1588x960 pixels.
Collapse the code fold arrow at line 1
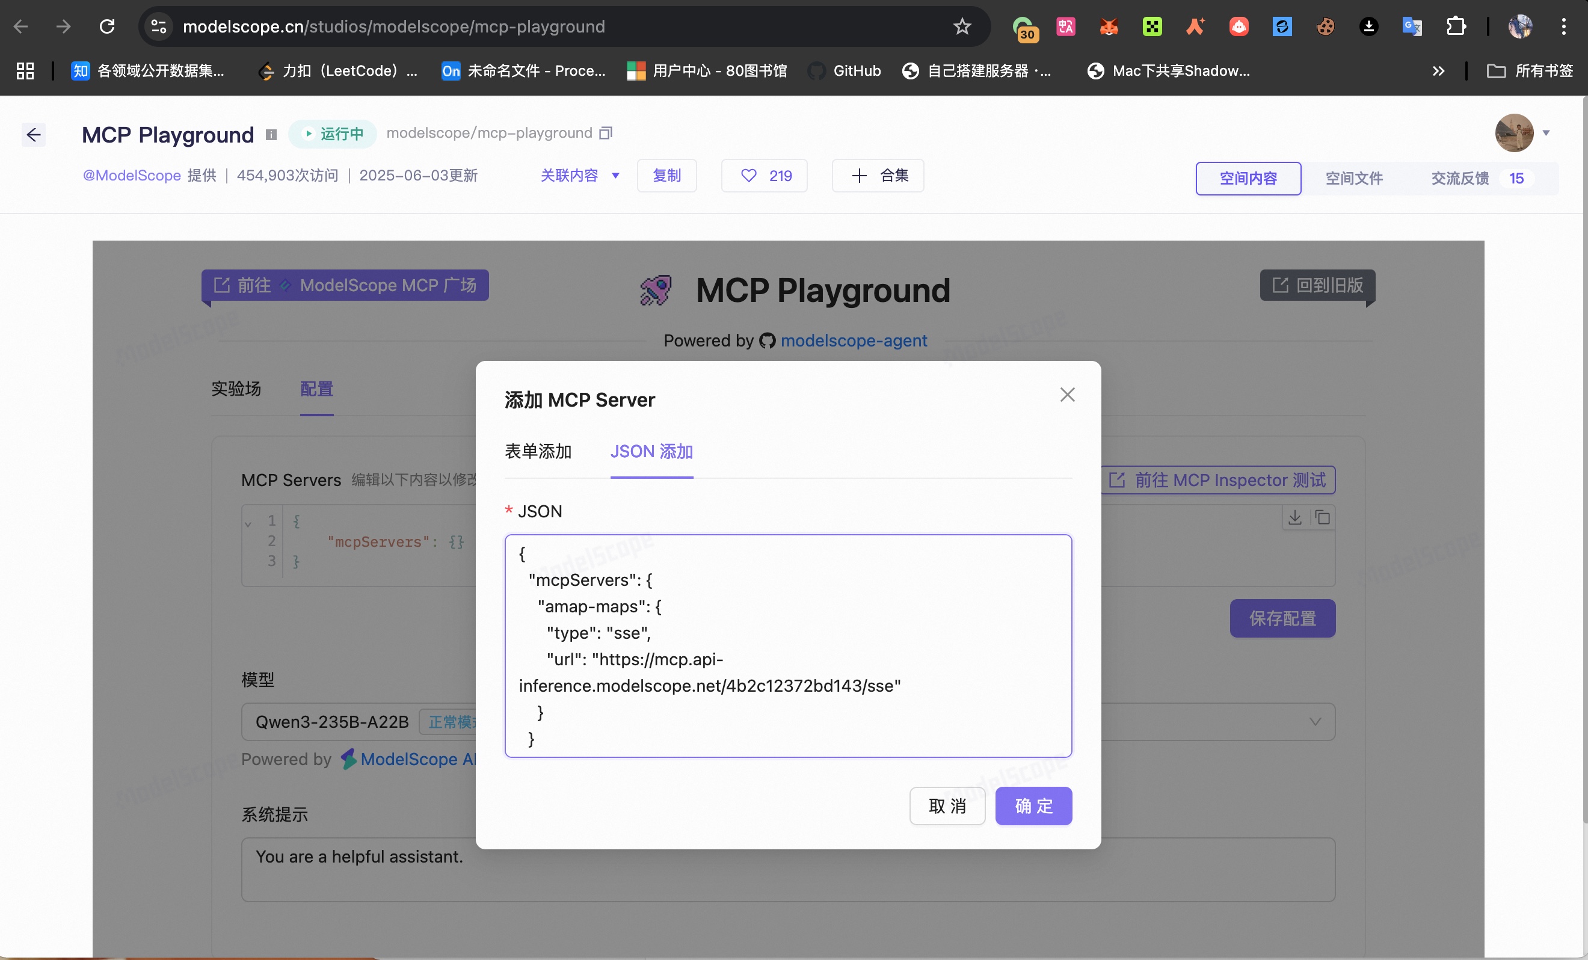click(248, 524)
